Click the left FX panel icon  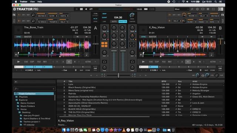pyautogui.click(x=14, y=15)
